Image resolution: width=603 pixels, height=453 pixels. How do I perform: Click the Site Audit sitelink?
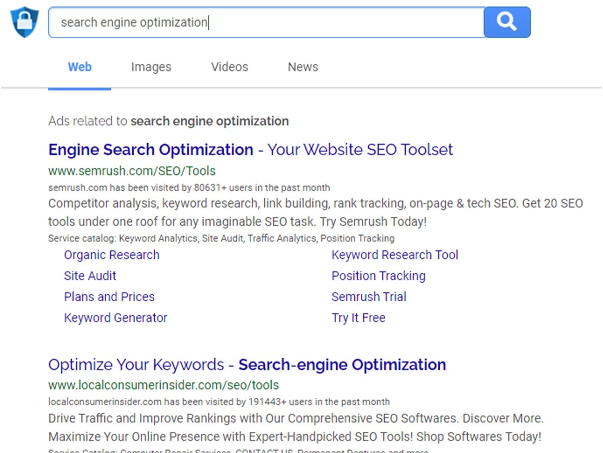click(x=90, y=276)
